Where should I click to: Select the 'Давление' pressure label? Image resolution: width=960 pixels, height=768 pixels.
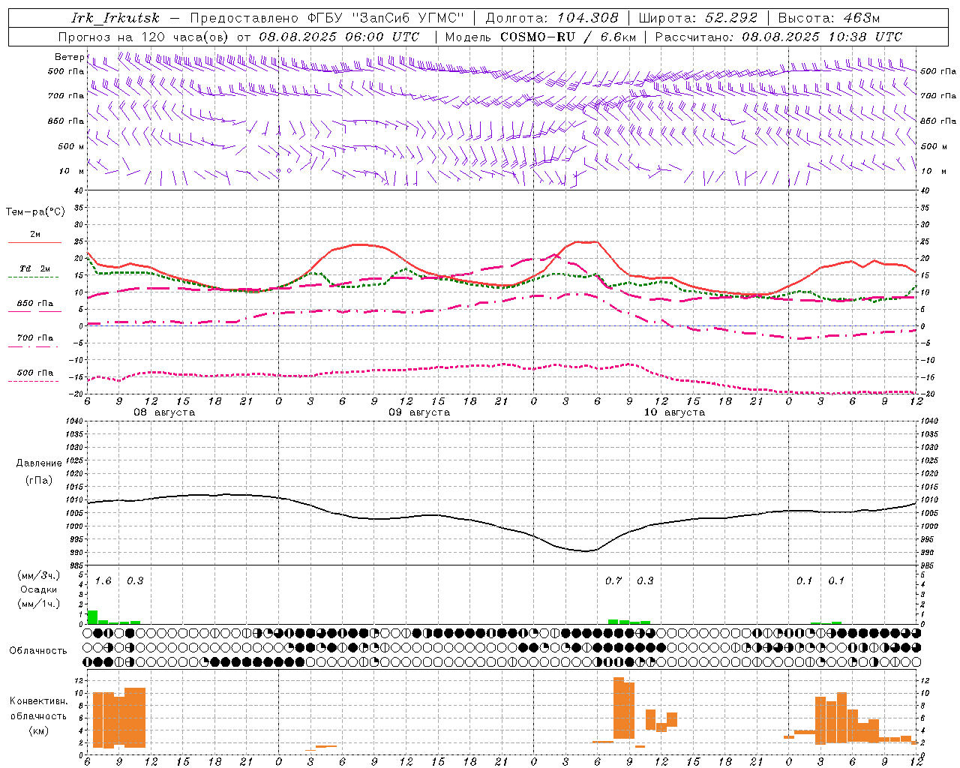click(x=39, y=463)
